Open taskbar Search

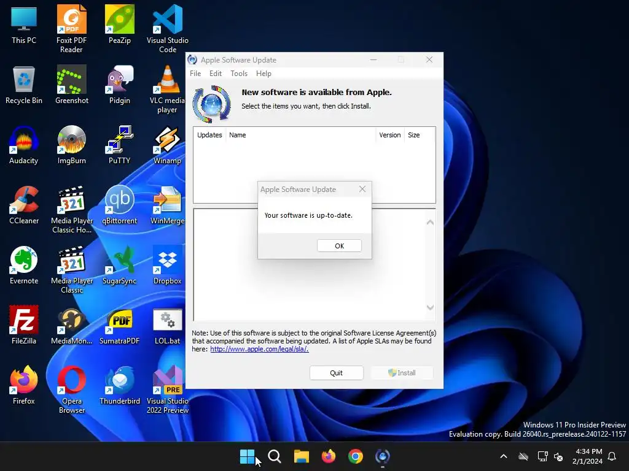click(x=275, y=456)
